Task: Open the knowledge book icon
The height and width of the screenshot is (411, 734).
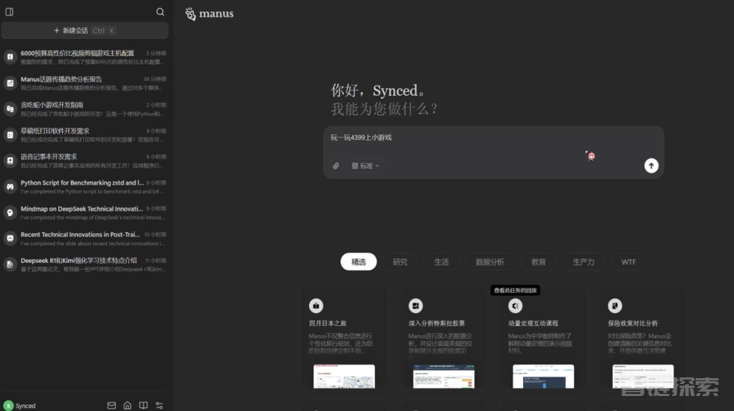Action: point(143,405)
